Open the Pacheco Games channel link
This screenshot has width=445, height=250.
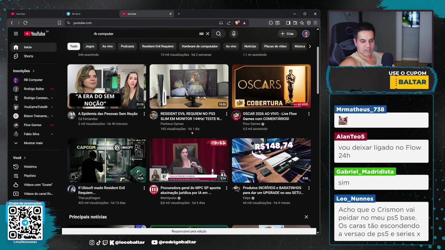click(x=172, y=124)
